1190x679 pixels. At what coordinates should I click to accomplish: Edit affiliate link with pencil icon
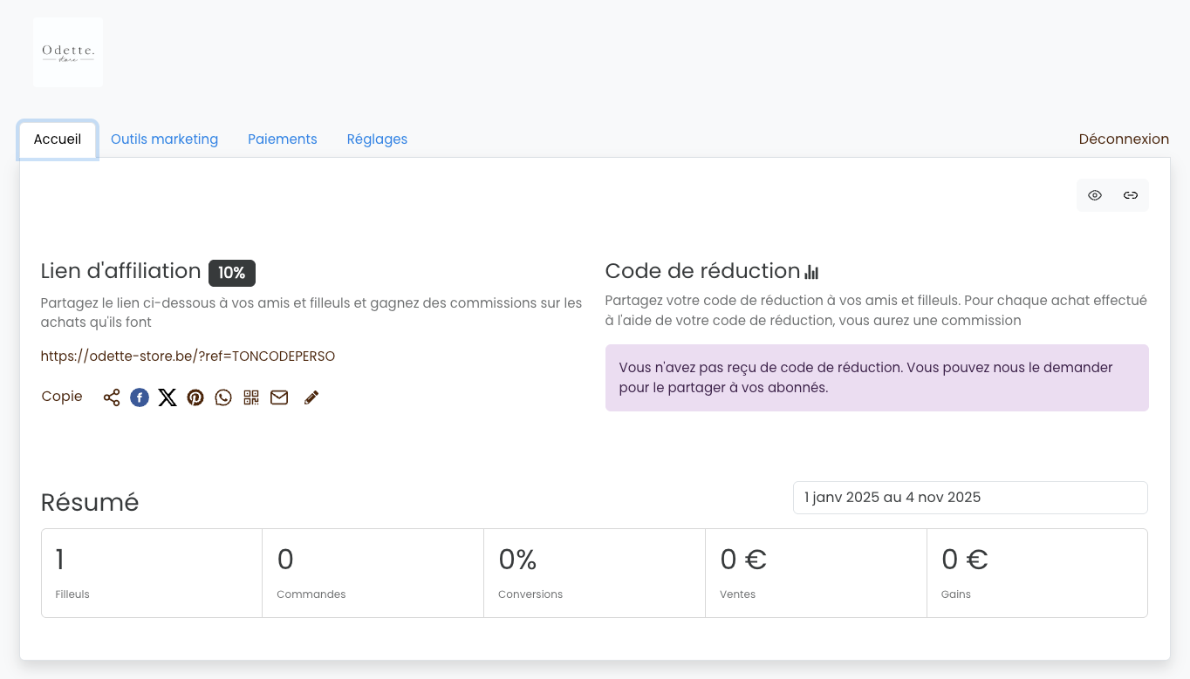coord(311,397)
